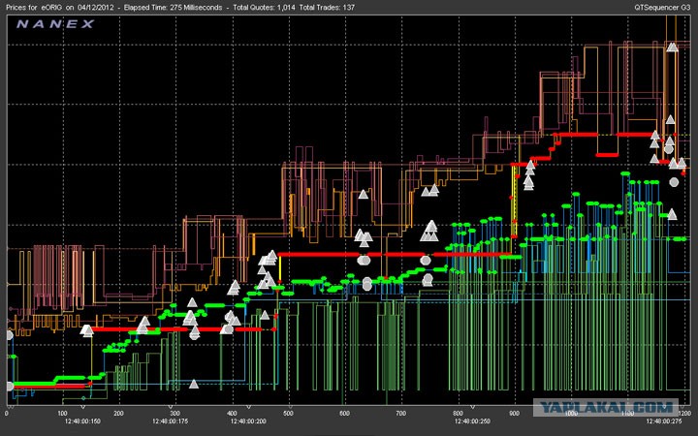The height and width of the screenshot is (436, 698).
Task: Select the 'Total Trades: 137' header text
Action: [x=328, y=8]
